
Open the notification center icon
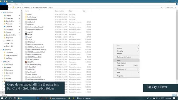click(174, 98)
